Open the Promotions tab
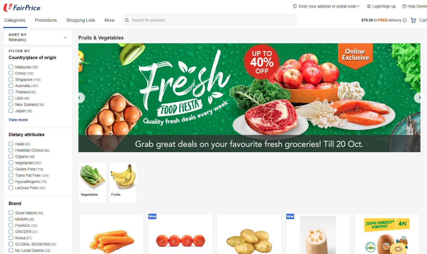Screen dimensions: 427x254 pos(46,20)
